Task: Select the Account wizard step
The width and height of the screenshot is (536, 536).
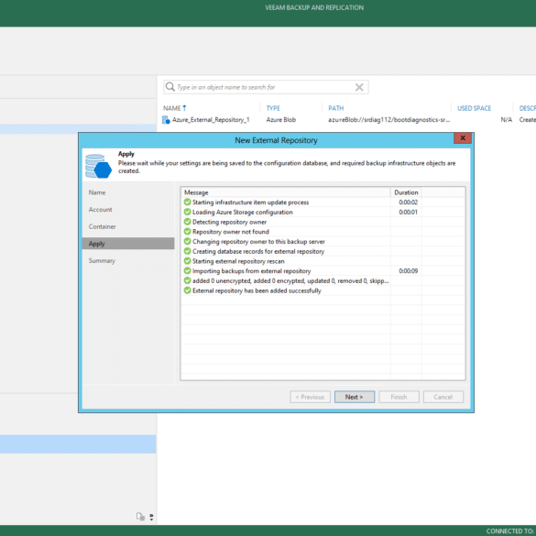Action: pos(100,210)
